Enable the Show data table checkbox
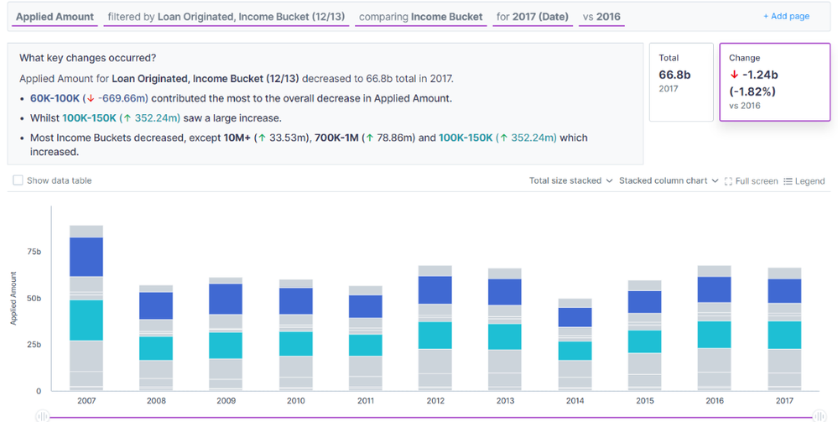 pyautogui.click(x=18, y=180)
